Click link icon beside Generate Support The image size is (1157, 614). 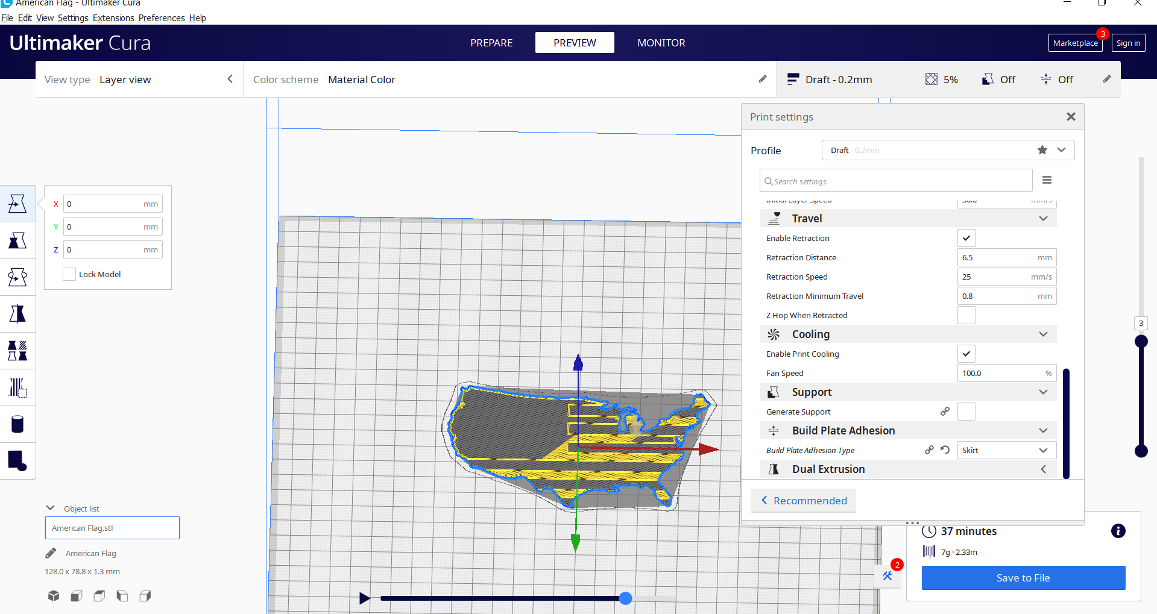coord(945,412)
